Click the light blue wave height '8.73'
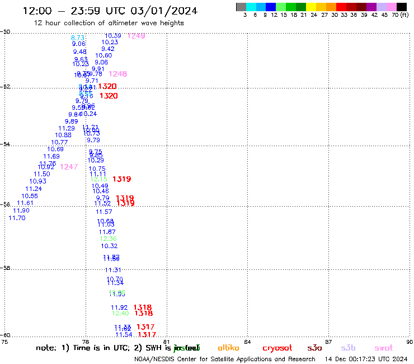Viewport: 414px width, 364px height. click(78, 38)
